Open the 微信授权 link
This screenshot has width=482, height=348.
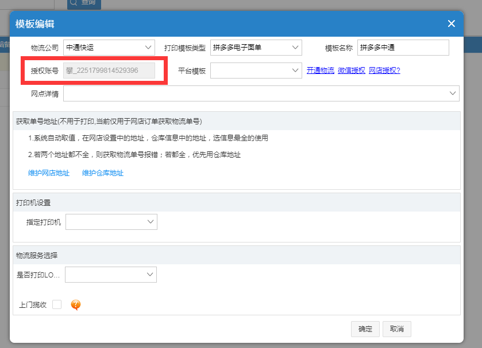(x=352, y=71)
